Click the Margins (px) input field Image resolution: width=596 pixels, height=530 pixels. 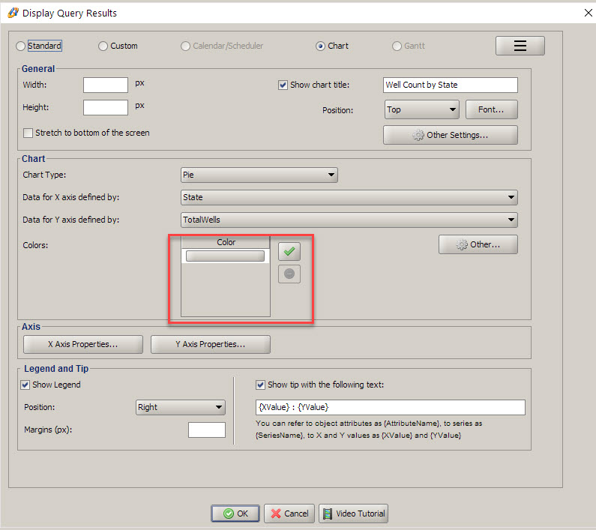coord(207,430)
